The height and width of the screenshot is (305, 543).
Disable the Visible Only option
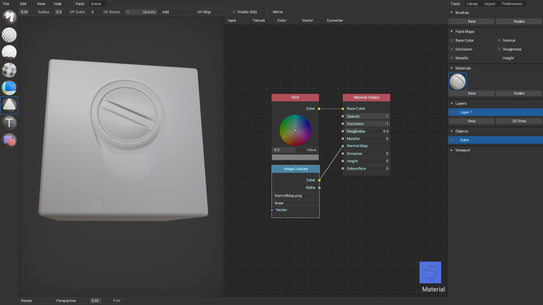pyautogui.click(x=233, y=12)
